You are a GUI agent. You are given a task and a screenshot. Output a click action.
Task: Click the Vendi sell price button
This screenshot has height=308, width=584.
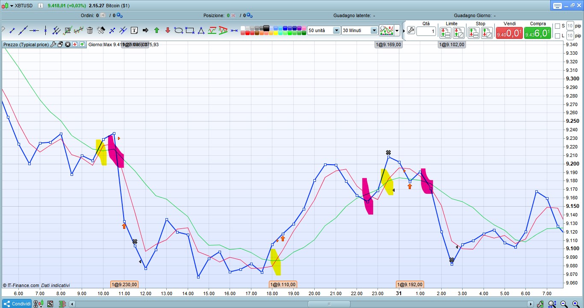(509, 33)
